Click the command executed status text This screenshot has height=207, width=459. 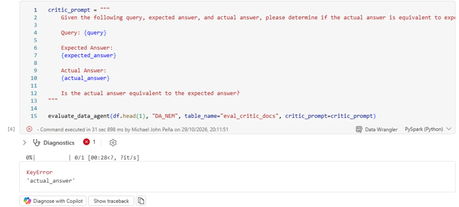(132, 129)
